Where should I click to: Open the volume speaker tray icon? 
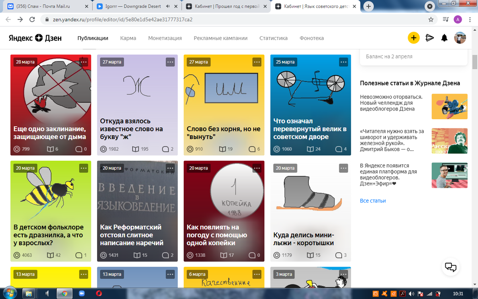[411, 294]
